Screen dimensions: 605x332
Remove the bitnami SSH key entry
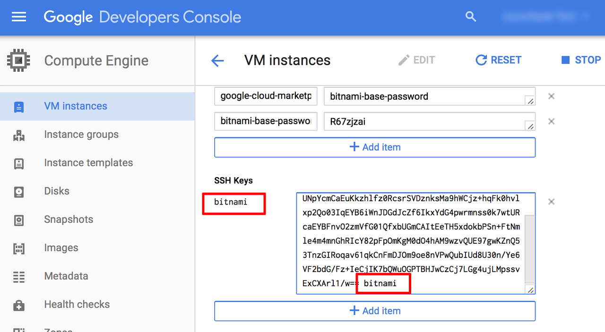(551, 202)
